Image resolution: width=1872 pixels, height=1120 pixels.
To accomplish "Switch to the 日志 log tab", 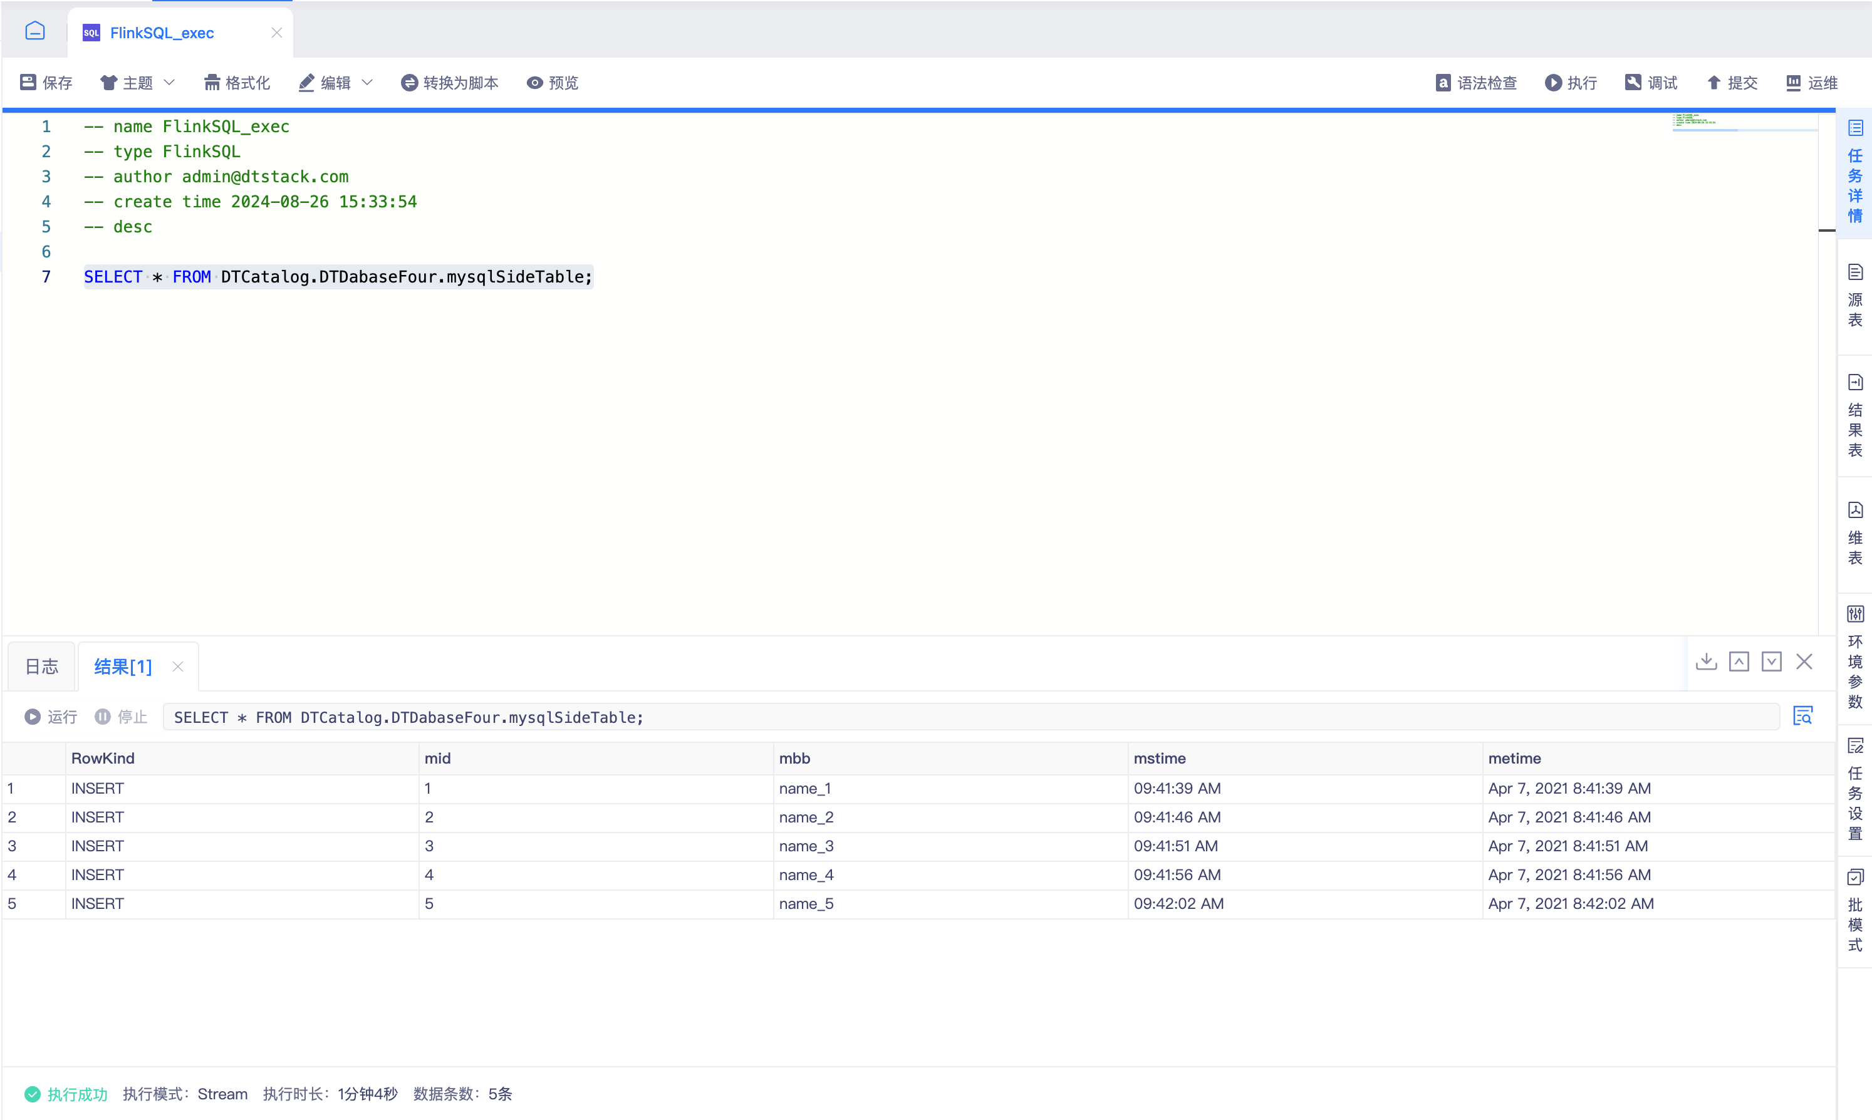I will [x=41, y=666].
